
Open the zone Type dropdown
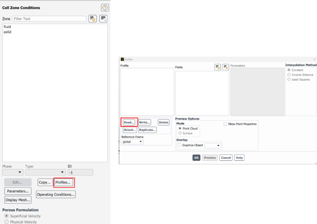(45, 172)
